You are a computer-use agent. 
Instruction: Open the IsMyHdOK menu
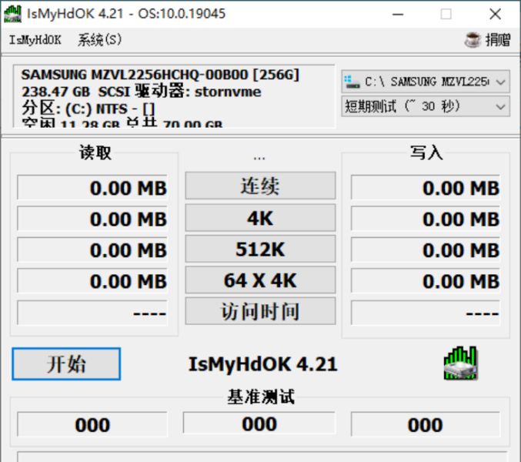35,40
